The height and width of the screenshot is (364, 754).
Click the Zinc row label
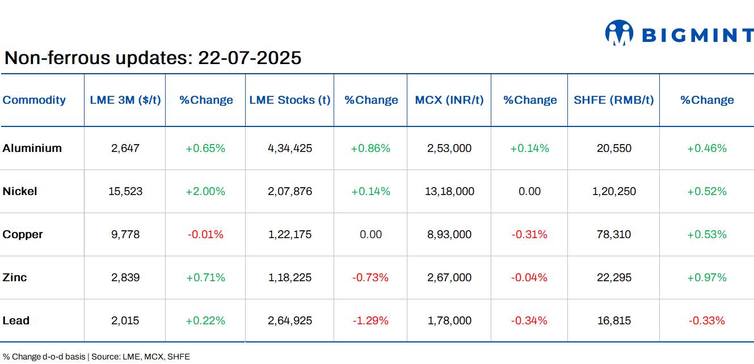15,277
